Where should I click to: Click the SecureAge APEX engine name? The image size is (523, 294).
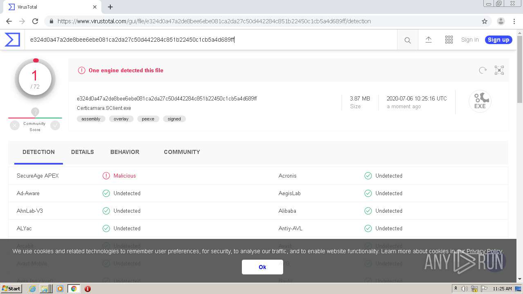click(38, 176)
